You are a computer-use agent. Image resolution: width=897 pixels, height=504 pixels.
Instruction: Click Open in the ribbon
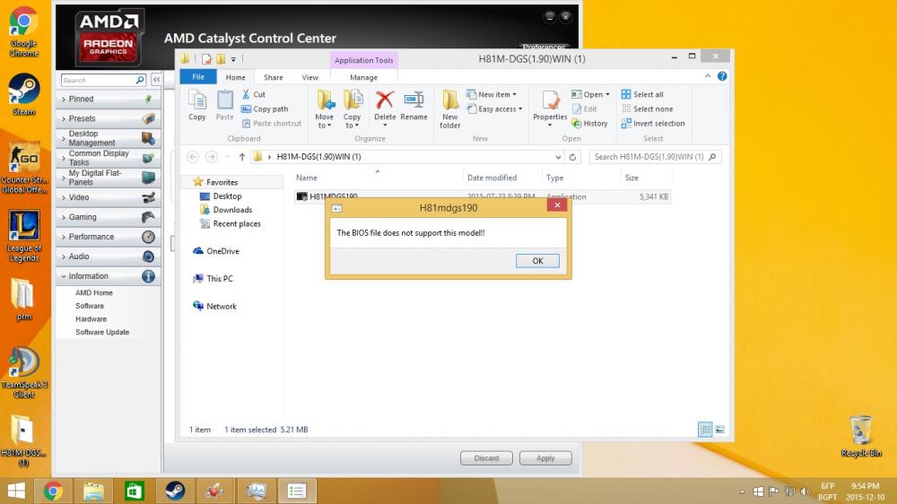[x=588, y=94]
